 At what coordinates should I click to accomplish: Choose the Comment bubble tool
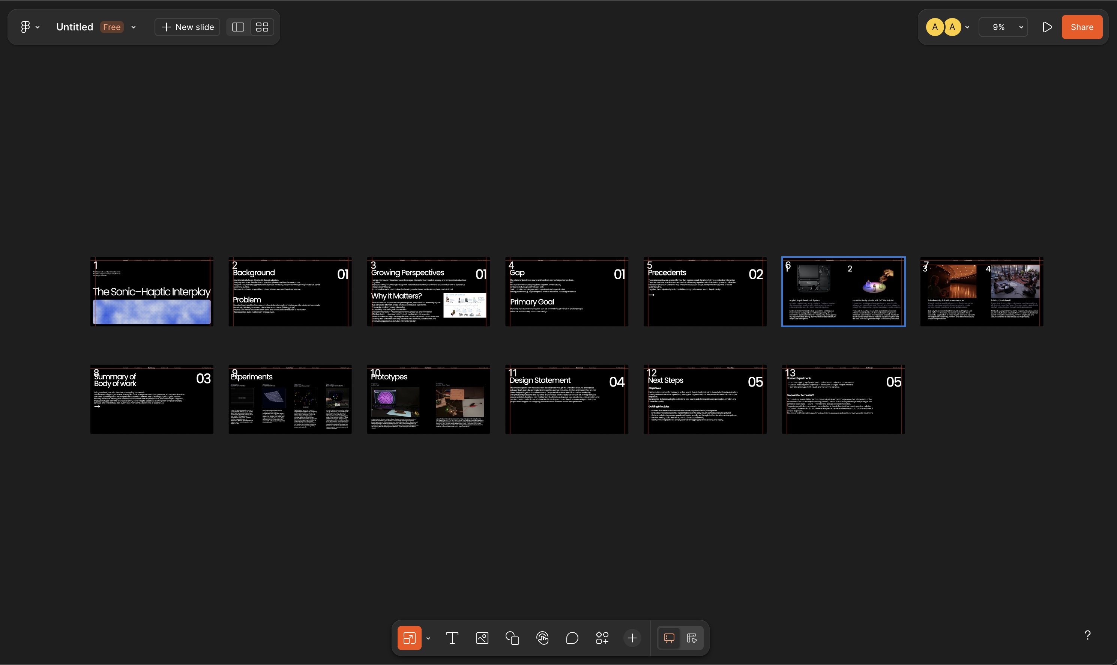pos(572,638)
